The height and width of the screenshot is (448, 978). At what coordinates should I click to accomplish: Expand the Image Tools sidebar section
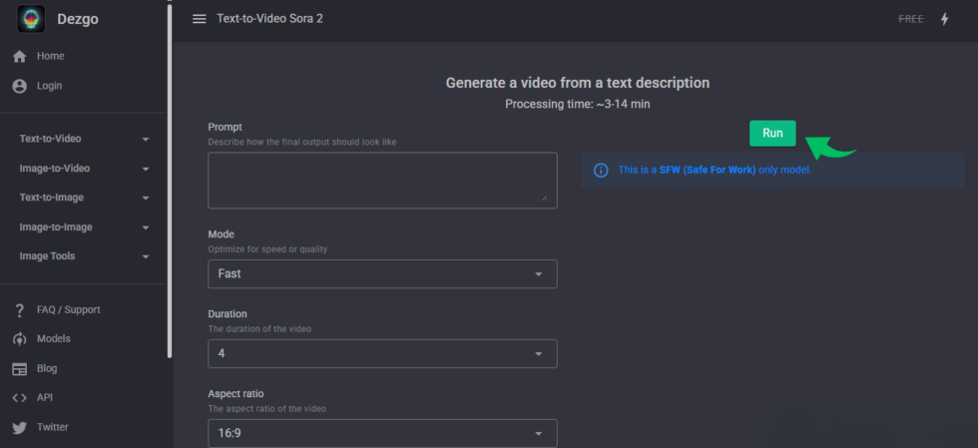84,255
